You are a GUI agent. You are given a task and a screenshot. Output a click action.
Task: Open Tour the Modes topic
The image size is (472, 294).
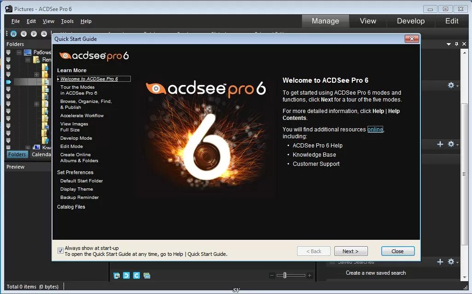pyautogui.click(x=79, y=90)
